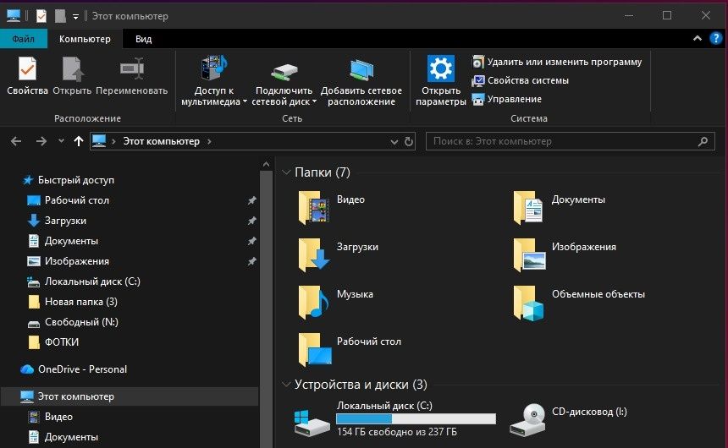The width and height of the screenshot is (728, 448).
Task: Go up one level with Up arrow
Action: click(x=79, y=141)
